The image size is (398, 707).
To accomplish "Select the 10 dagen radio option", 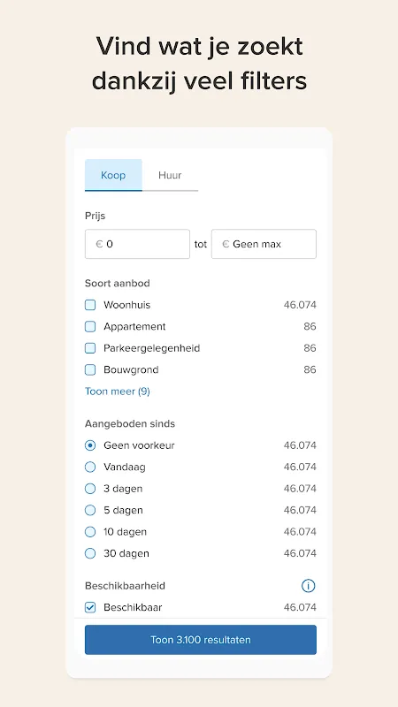I will (90, 532).
